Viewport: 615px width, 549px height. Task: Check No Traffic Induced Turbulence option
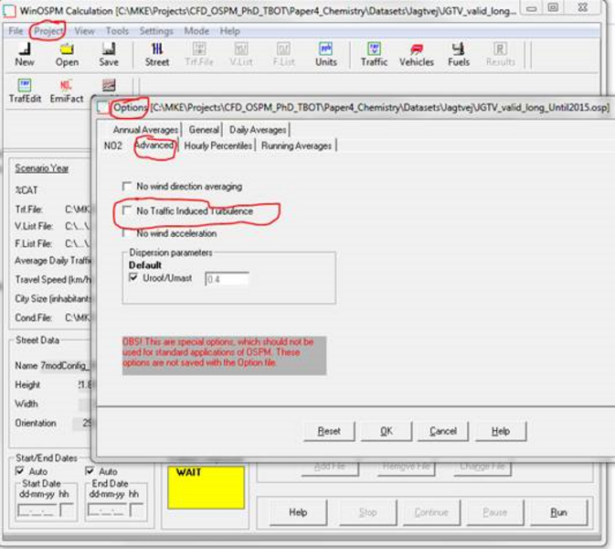(127, 211)
